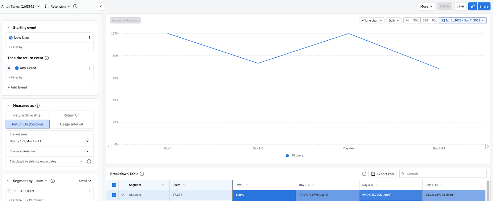Open the New User event options menu

(x=89, y=38)
